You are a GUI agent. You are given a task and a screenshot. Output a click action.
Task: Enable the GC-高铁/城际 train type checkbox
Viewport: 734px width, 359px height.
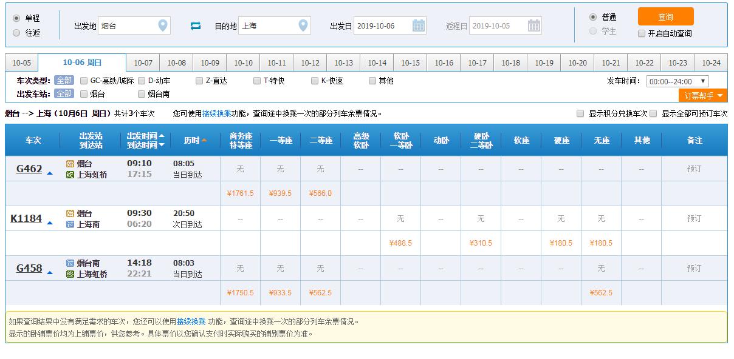84,81
